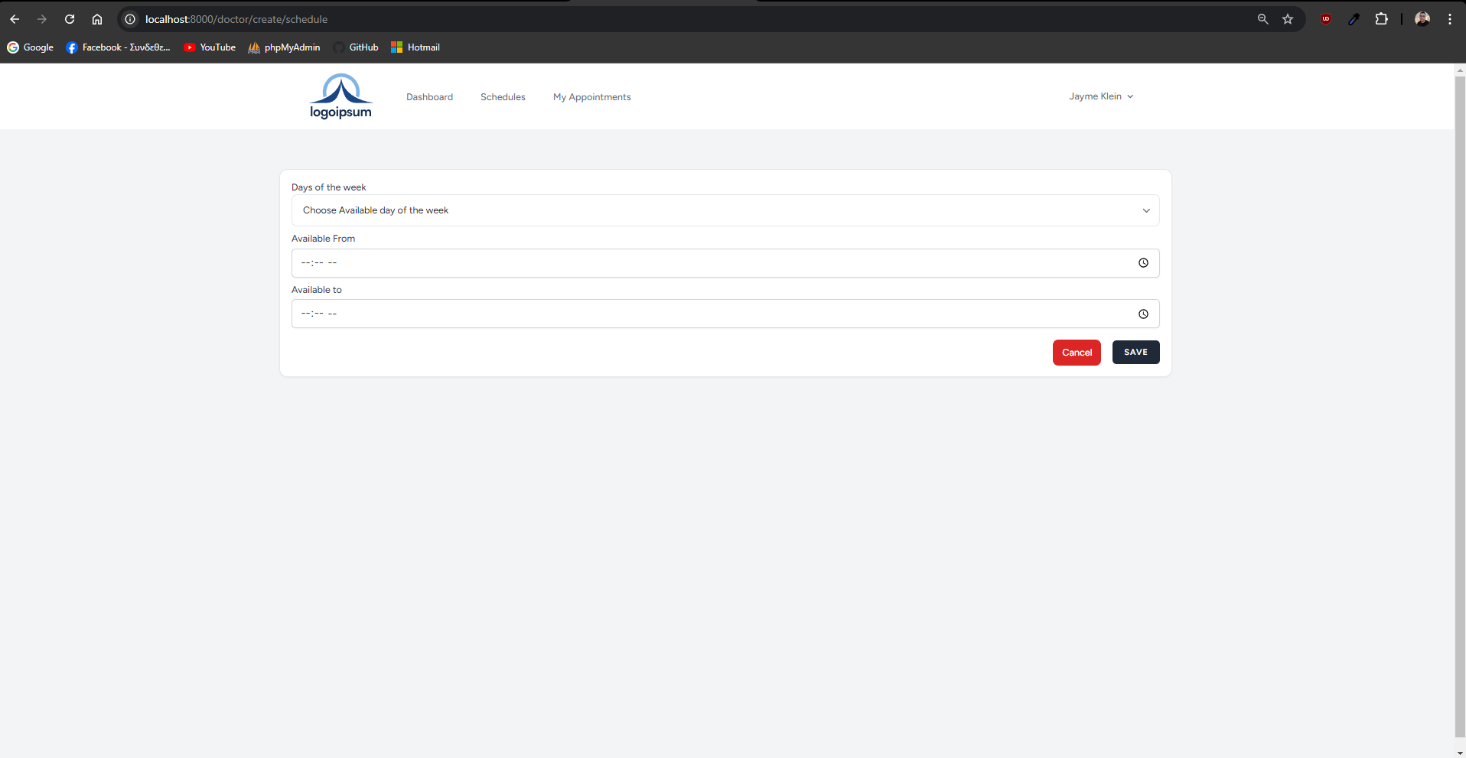Open the Facebook bookmark
Image resolution: width=1466 pixels, height=758 pixels.
click(119, 47)
